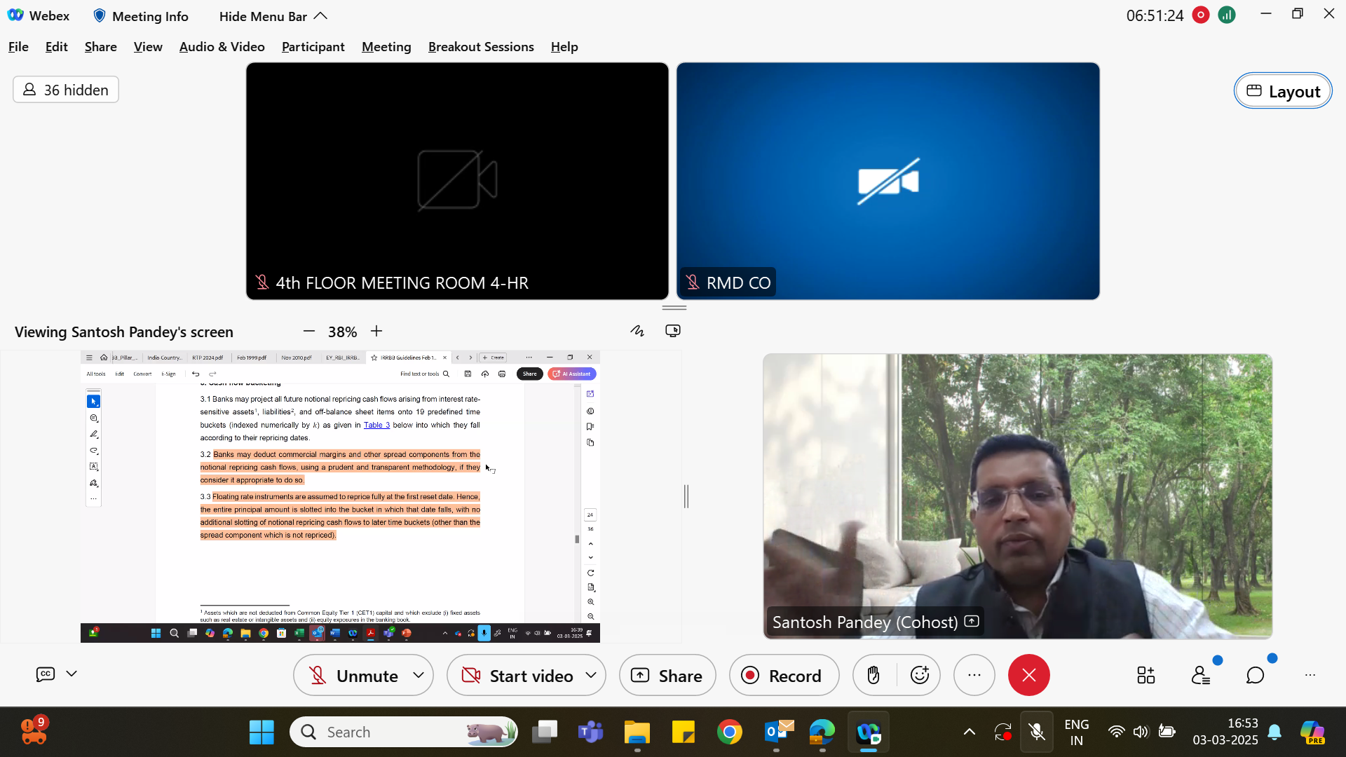
Task: Click Start video to enable camera
Action: click(517, 676)
